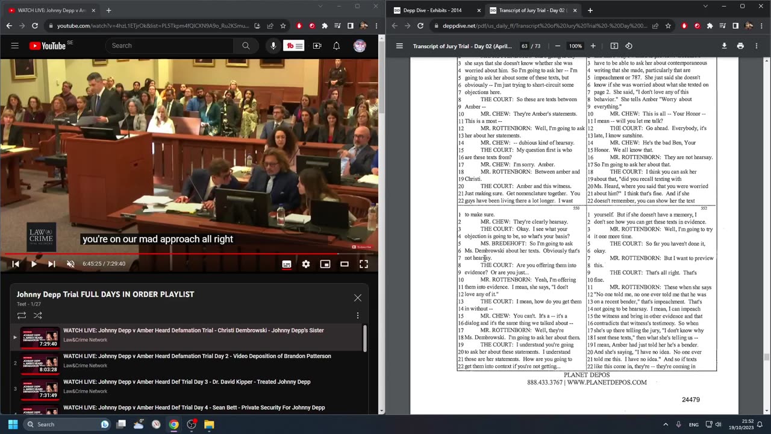The height and width of the screenshot is (434, 771).
Task: Open Task View on the taskbar
Action: click(121, 424)
